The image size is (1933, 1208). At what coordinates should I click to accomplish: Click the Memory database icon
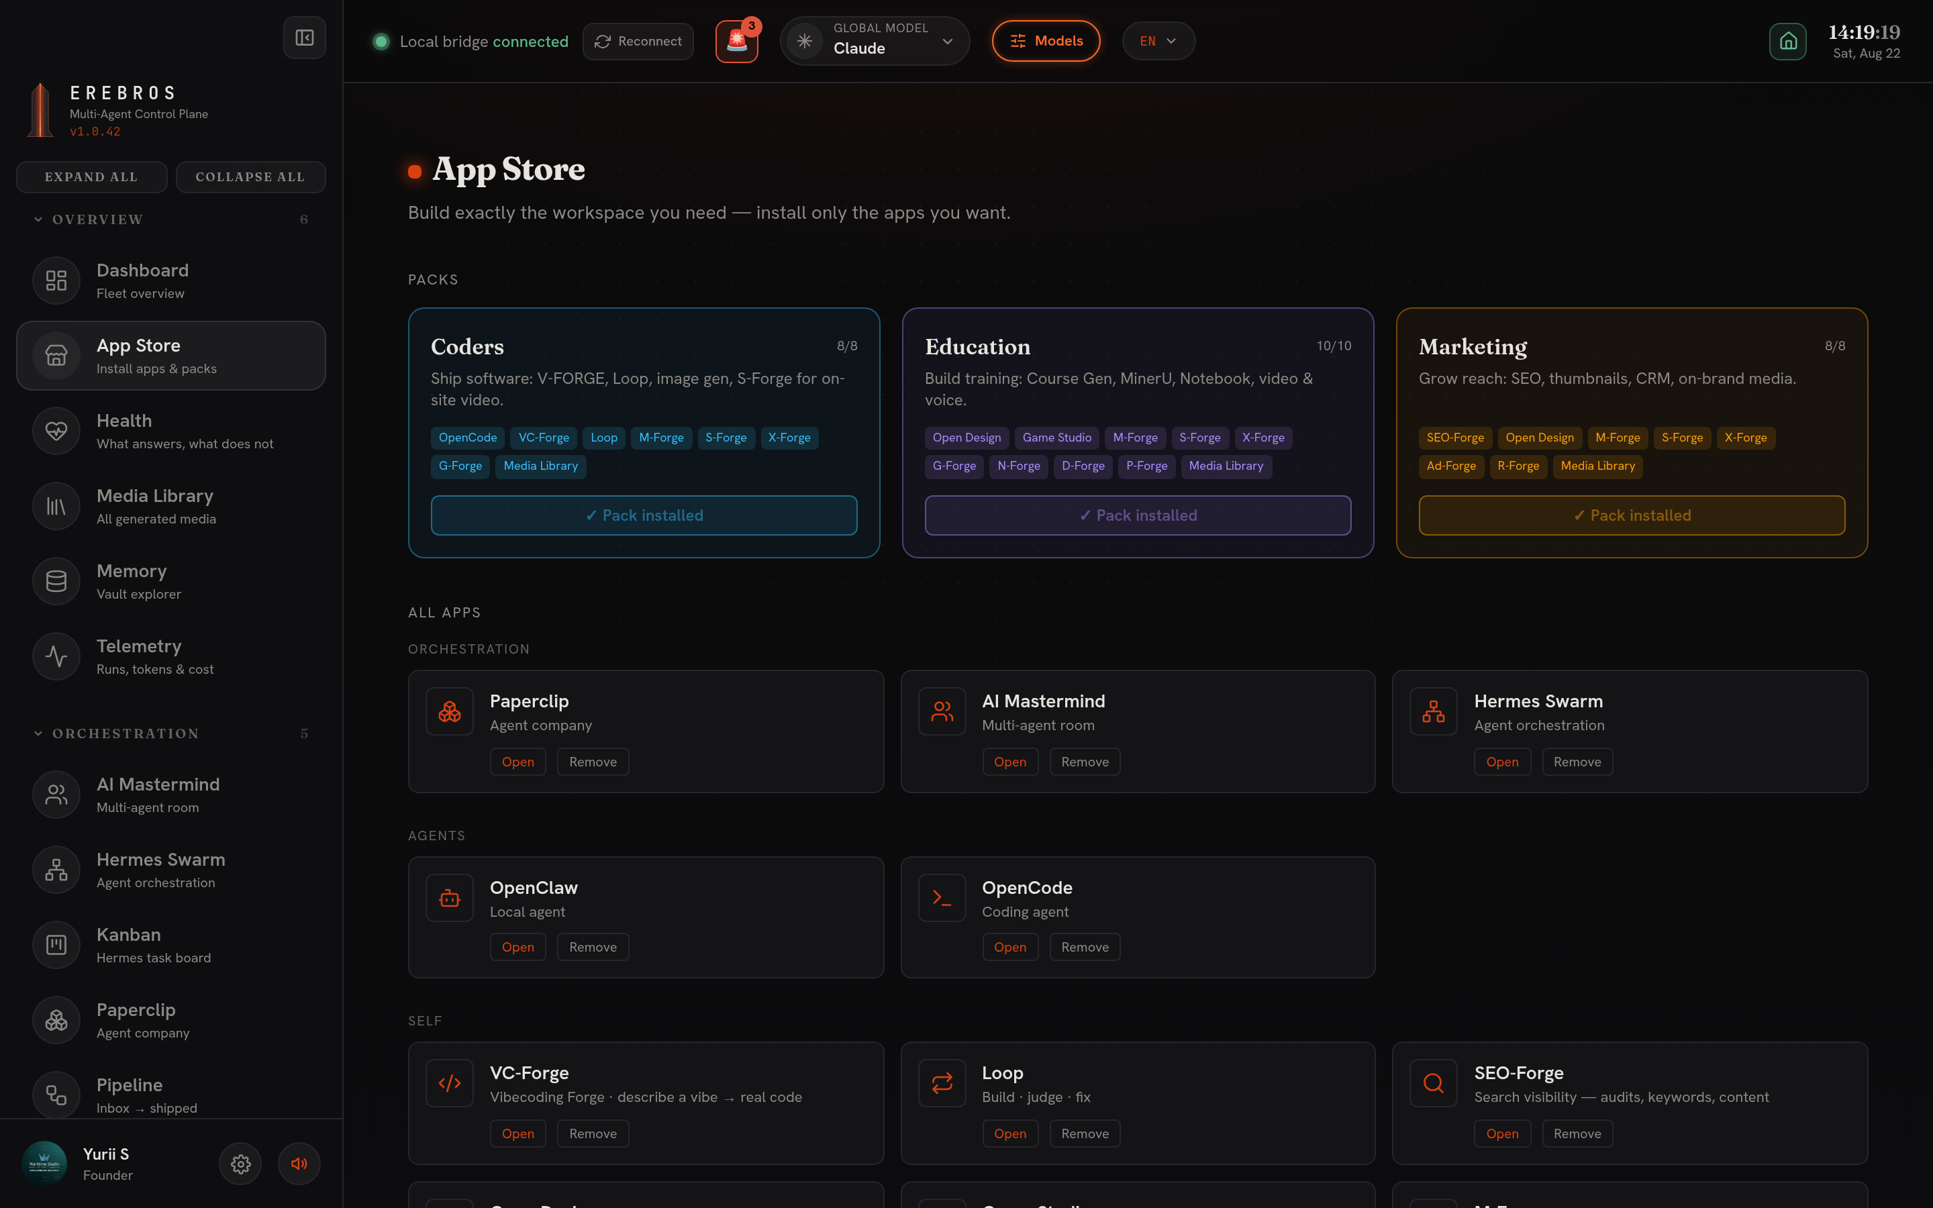point(56,581)
